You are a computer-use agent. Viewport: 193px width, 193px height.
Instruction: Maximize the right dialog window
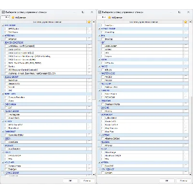click(179, 12)
